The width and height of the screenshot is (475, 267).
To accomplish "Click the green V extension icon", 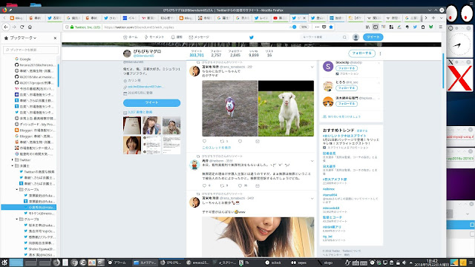I will [430, 27].
